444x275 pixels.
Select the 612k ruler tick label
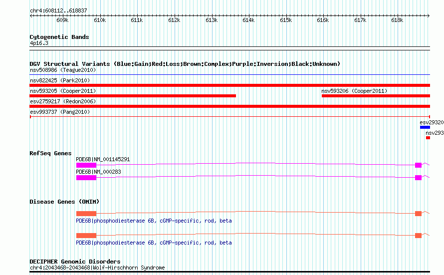coord(174,20)
